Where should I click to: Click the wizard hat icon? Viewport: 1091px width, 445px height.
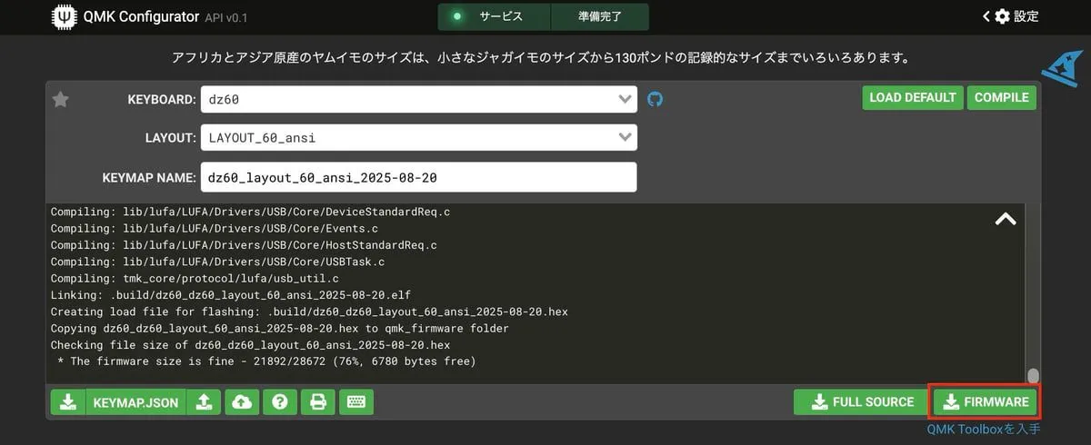click(x=1057, y=67)
